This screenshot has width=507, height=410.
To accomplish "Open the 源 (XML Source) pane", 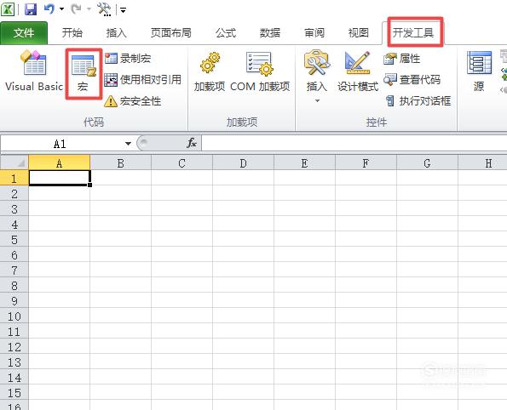I will [479, 72].
